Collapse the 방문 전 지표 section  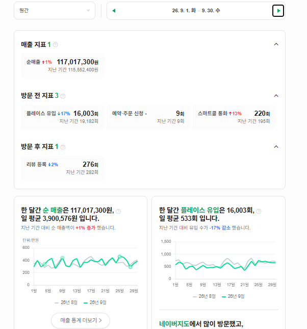pyautogui.click(x=276, y=96)
